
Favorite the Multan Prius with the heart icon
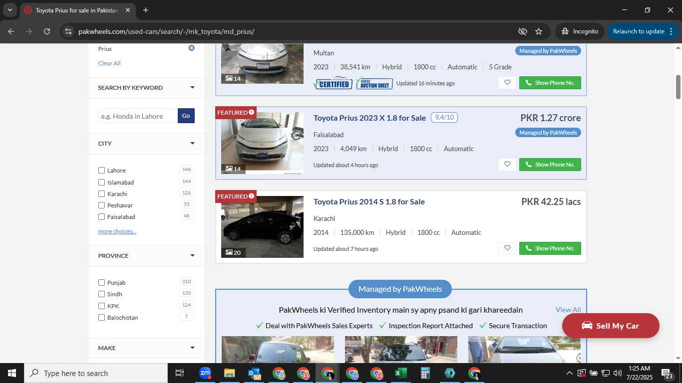pos(507,83)
